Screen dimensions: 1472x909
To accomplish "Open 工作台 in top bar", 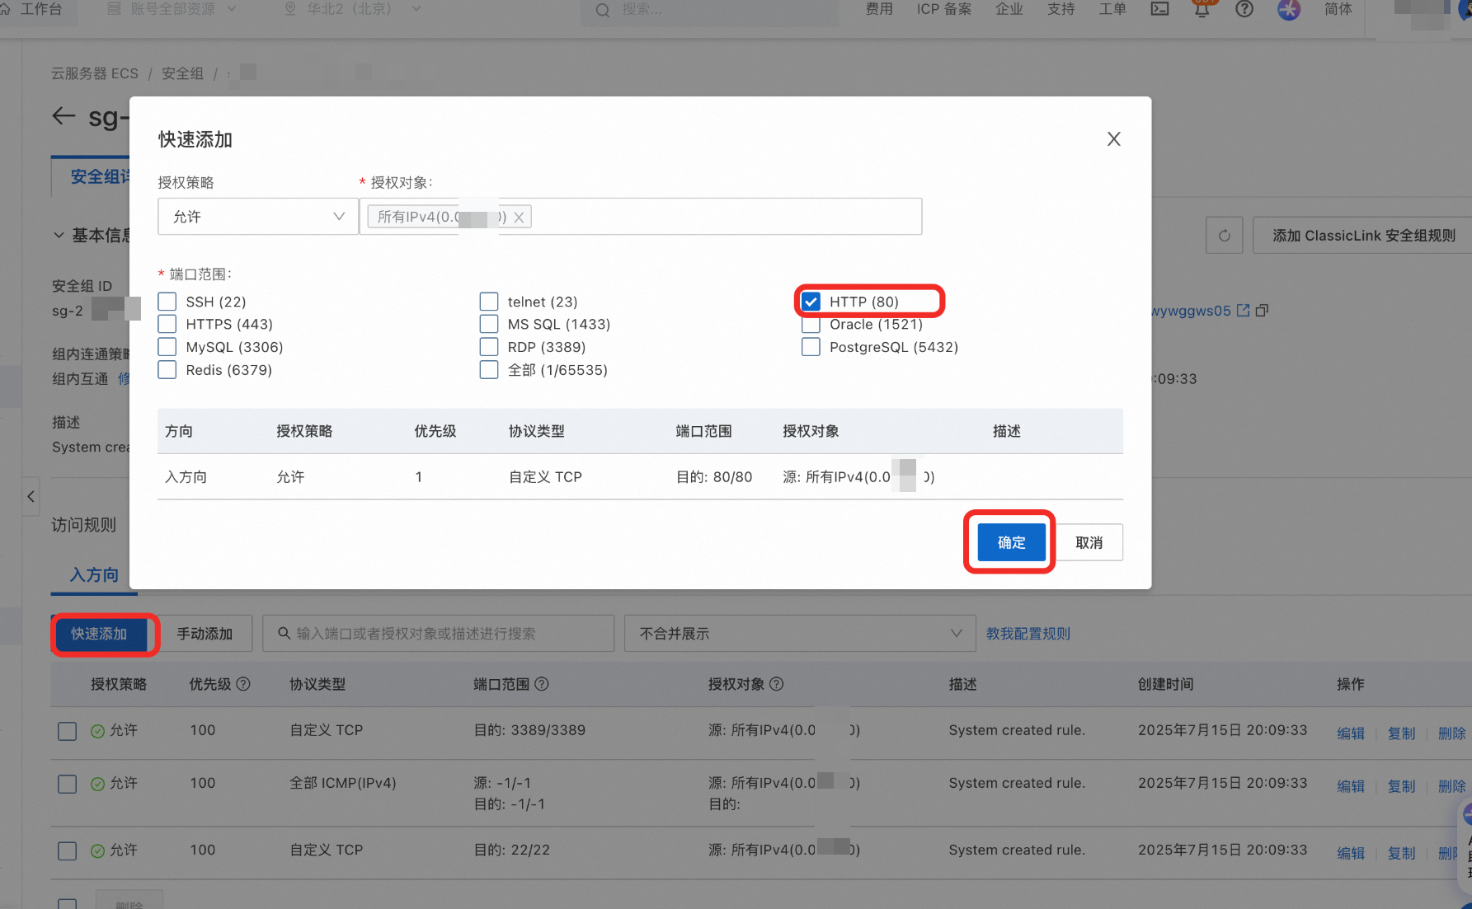I will pos(40,9).
